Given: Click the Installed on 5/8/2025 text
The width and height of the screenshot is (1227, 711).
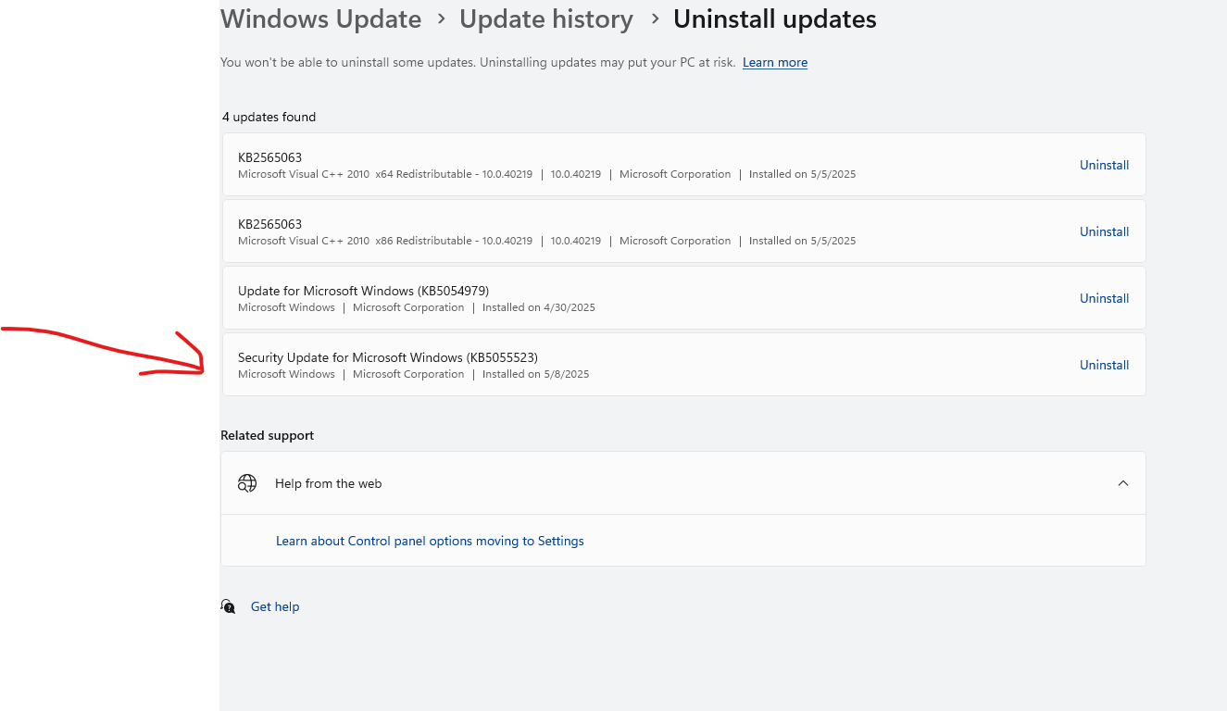Looking at the screenshot, I should [535, 374].
